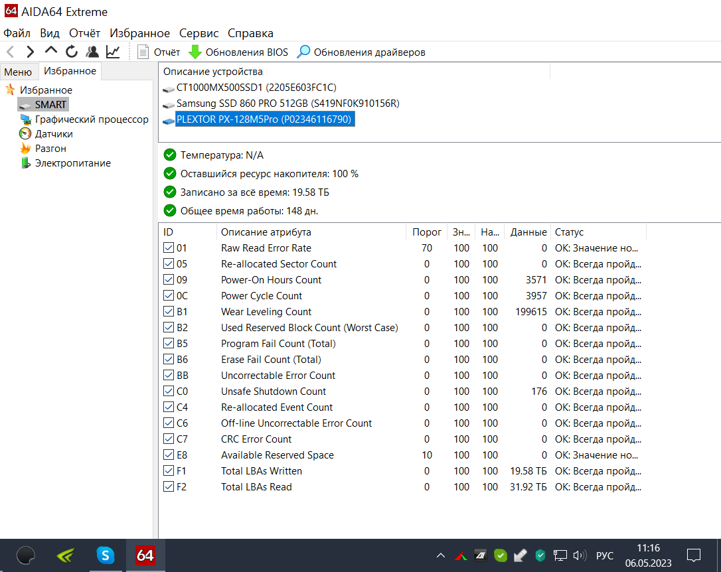Sort by Описание атрибута column header
This screenshot has width=721, height=572.
click(x=311, y=232)
